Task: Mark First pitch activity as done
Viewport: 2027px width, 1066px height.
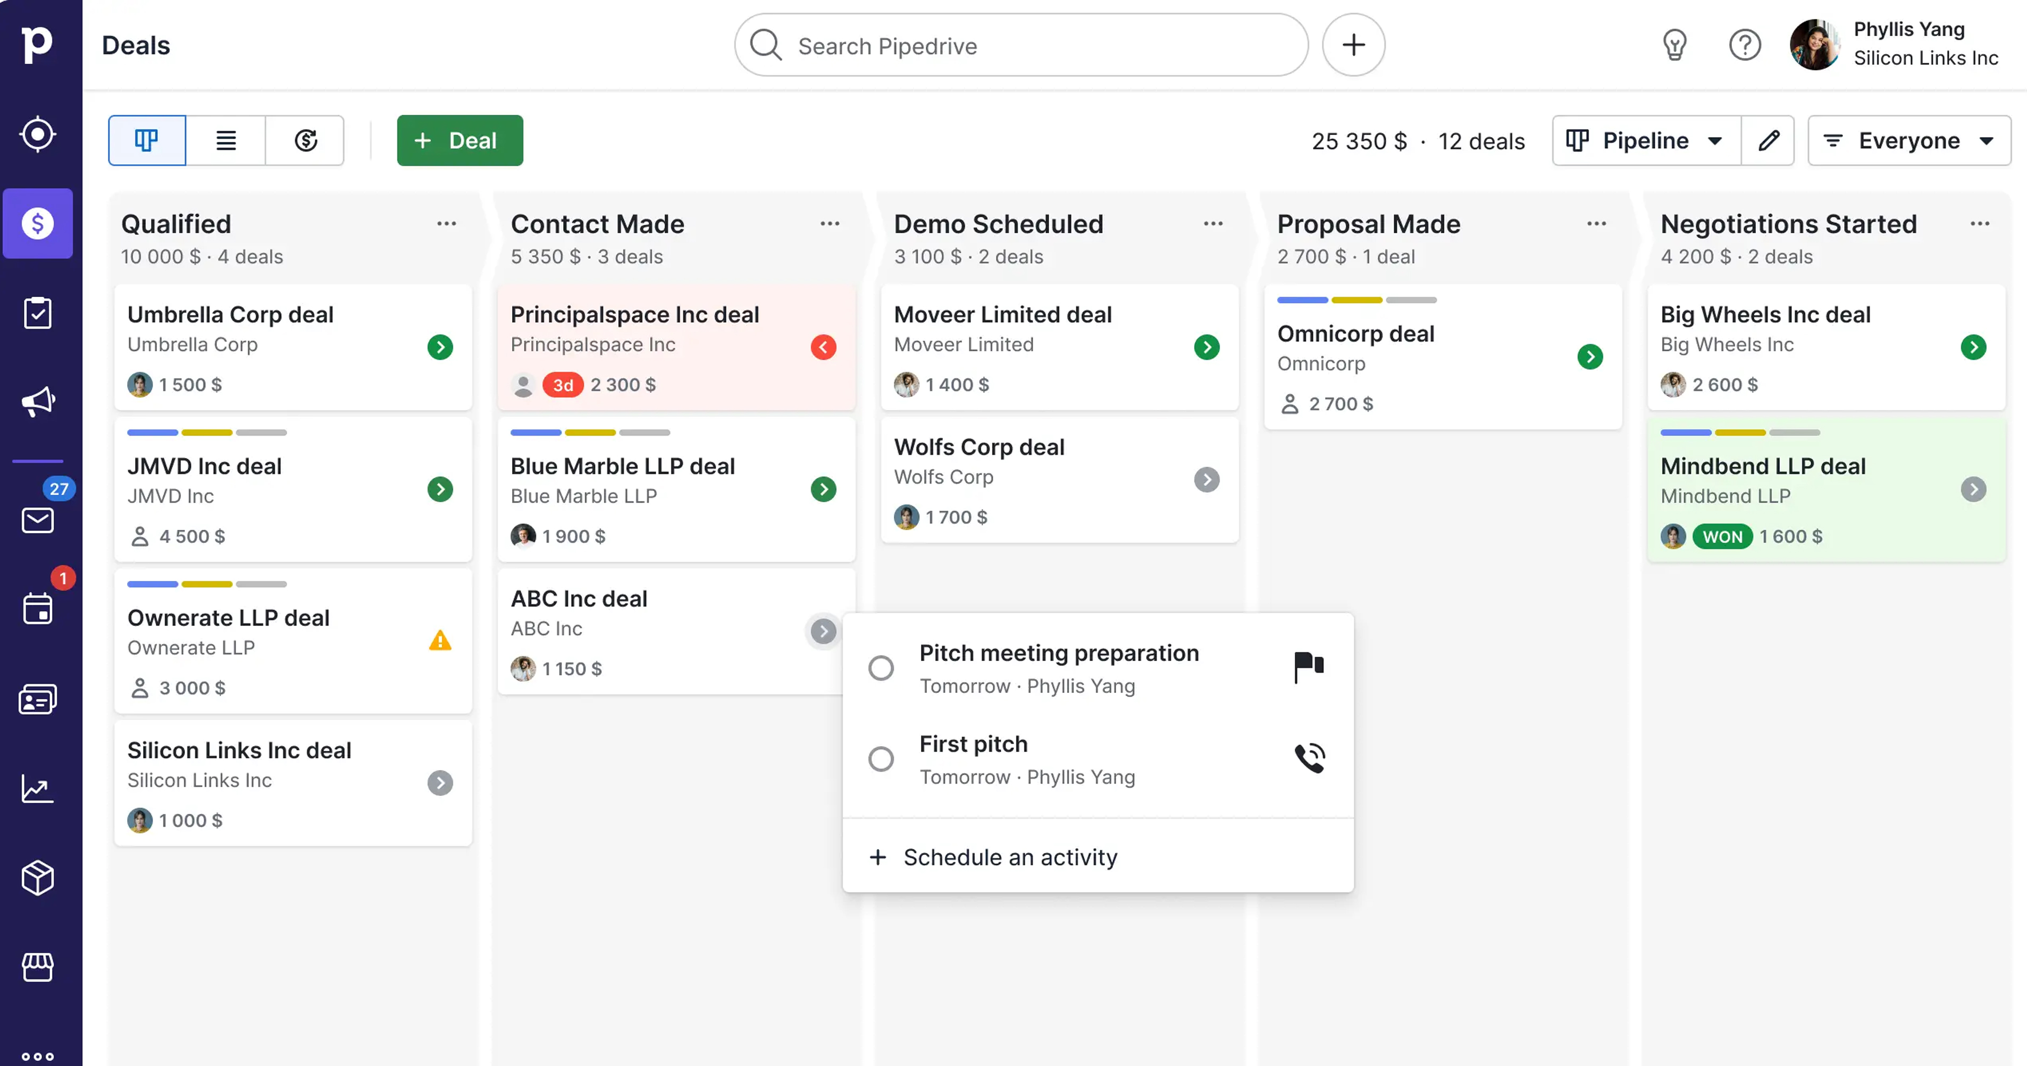Action: tap(881, 759)
